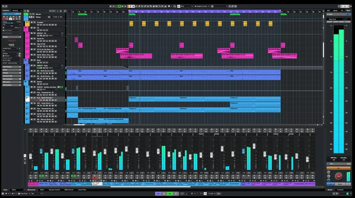Select the Glue tool in toolbar
The width and height of the screenshot is (355, 198).
coord(145,6)
